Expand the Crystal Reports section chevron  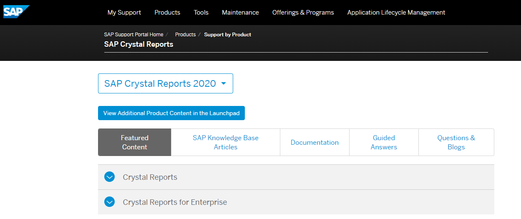click(x=110, y=177)
